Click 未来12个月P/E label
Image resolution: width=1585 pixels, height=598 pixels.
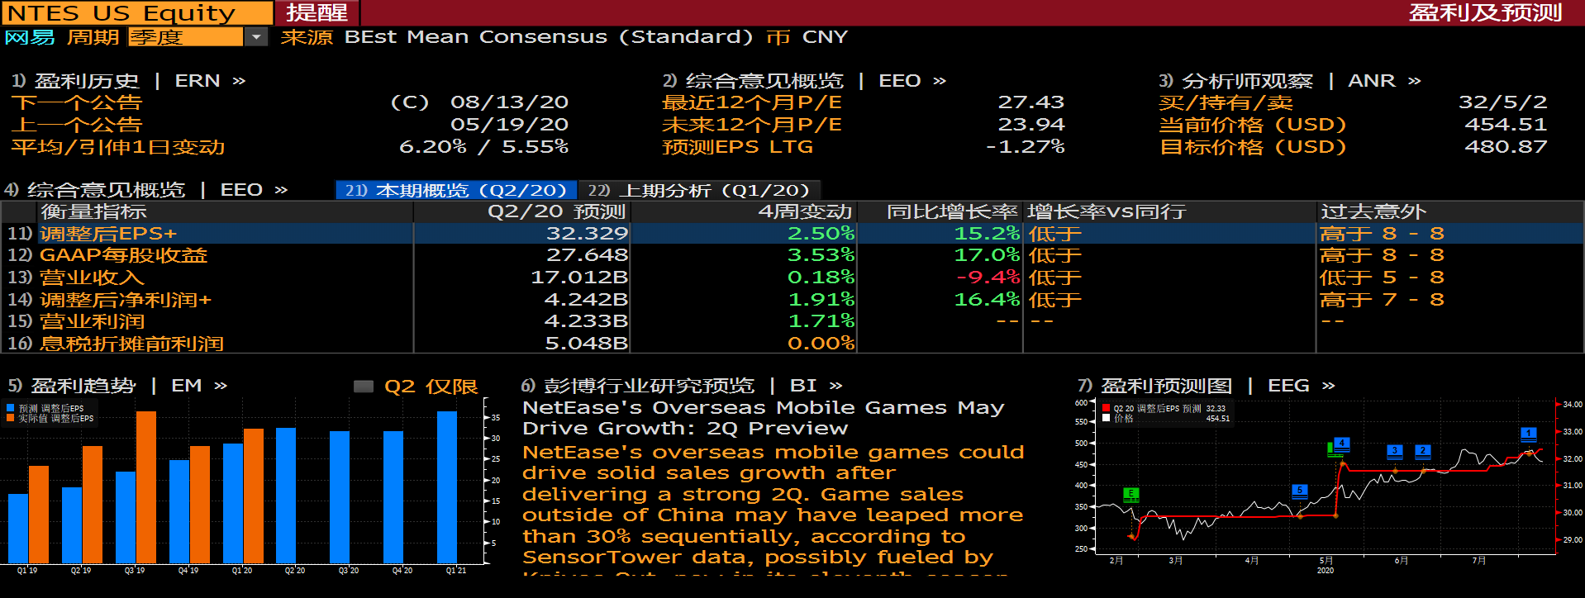(x=752, y=125)
